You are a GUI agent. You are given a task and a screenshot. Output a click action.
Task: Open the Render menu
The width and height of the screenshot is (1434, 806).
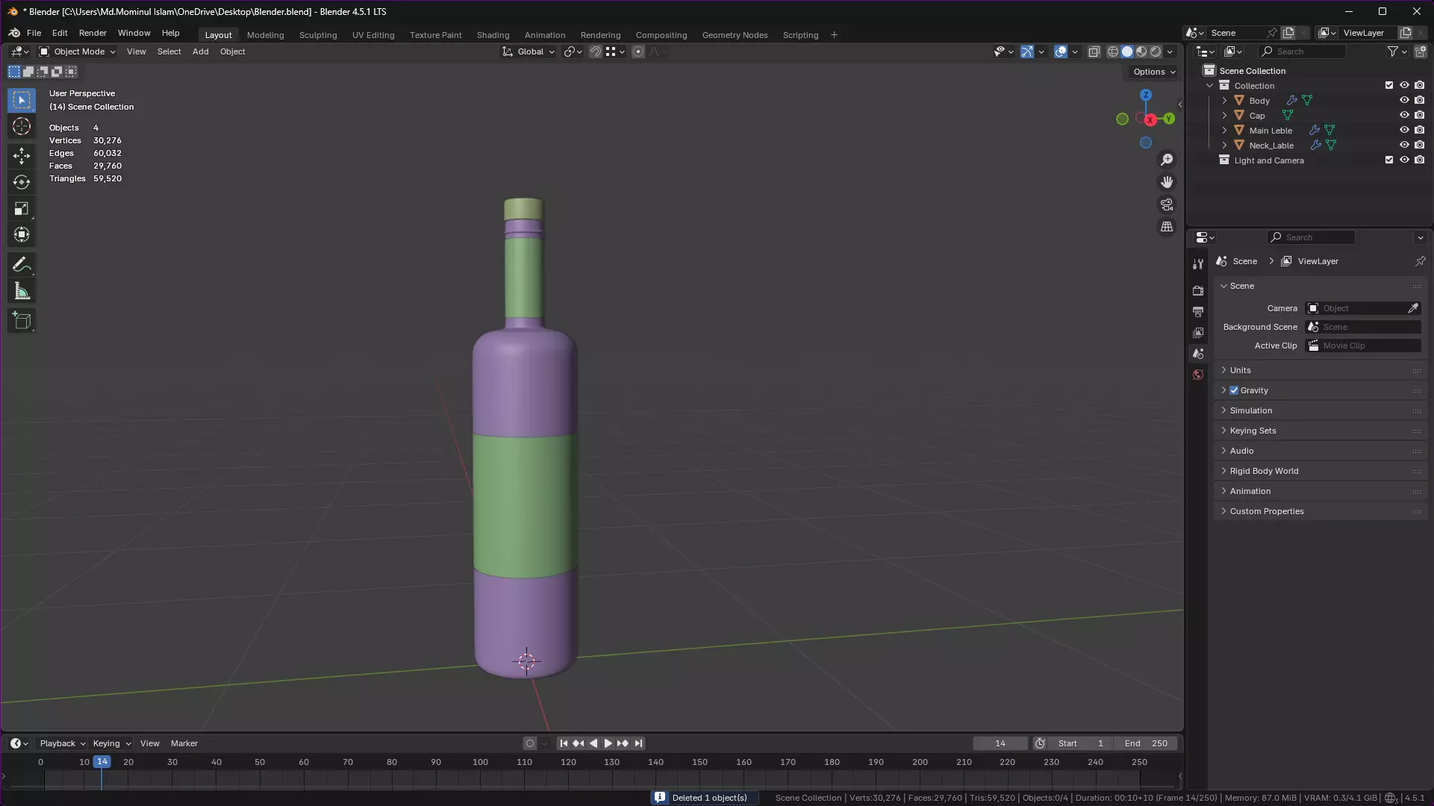click(93, 33)
